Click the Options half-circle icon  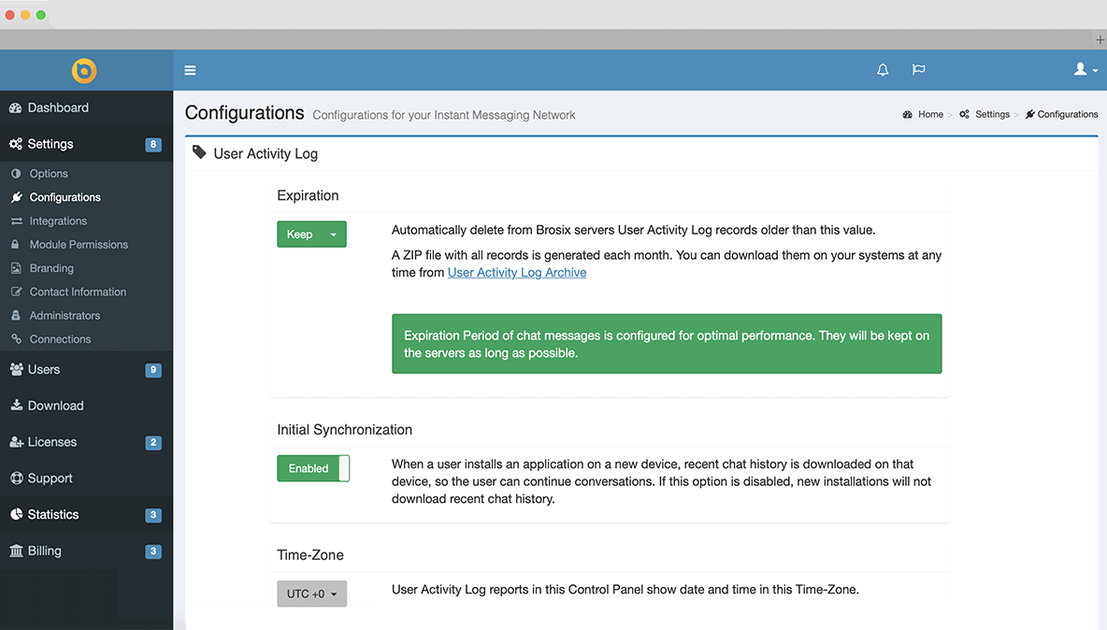tap(16, 174)
